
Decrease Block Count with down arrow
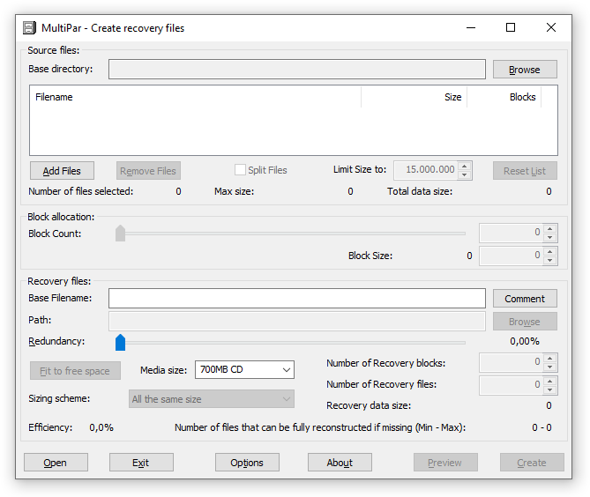[550, 238]
